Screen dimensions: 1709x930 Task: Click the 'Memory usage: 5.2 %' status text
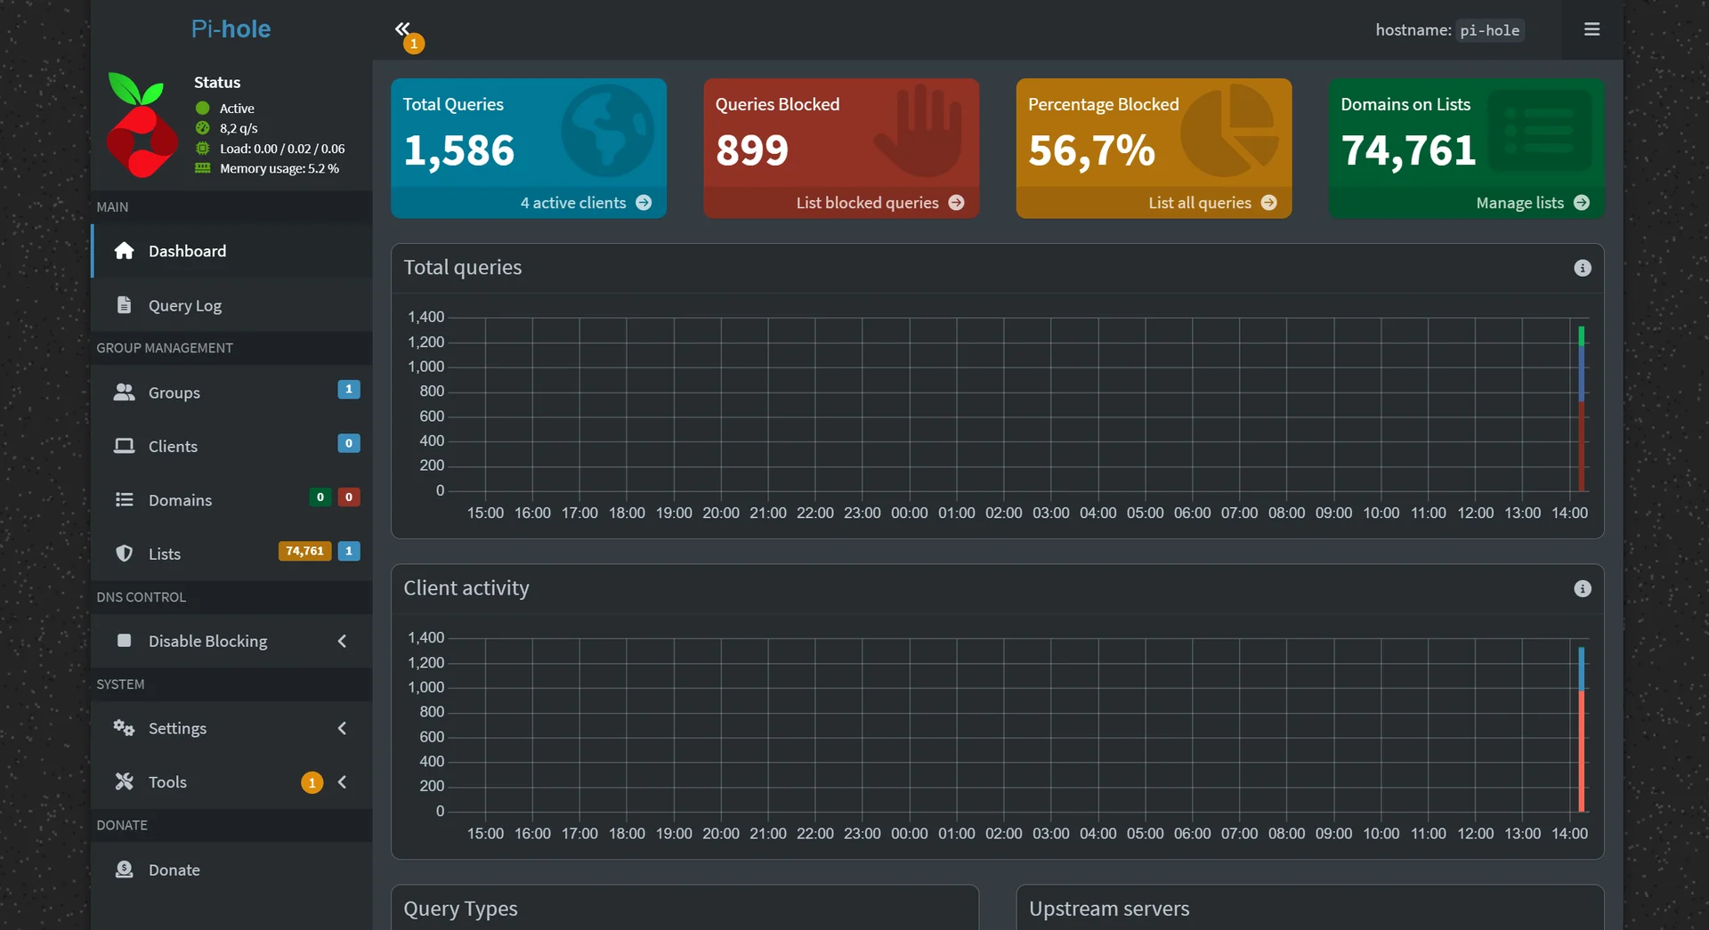(279, 168)
